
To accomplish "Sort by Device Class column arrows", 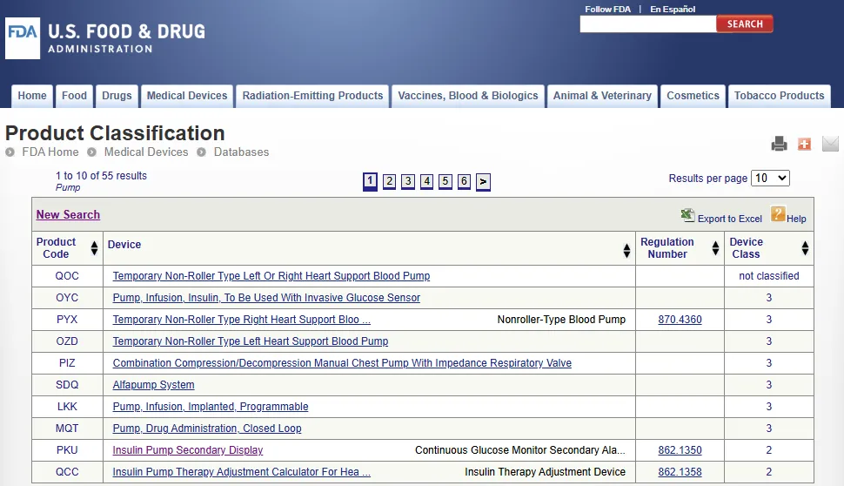I will tap(805, 248).
